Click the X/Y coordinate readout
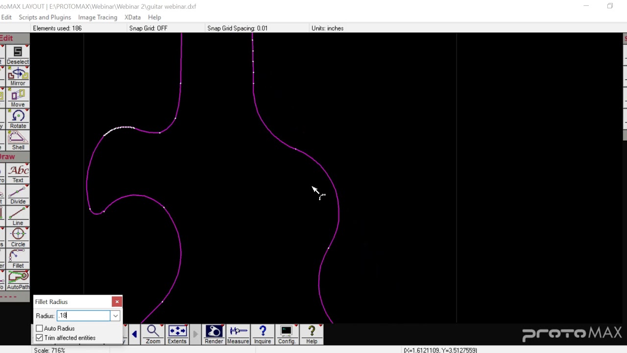The image size is (627, 353). click(x=440, y=350)
